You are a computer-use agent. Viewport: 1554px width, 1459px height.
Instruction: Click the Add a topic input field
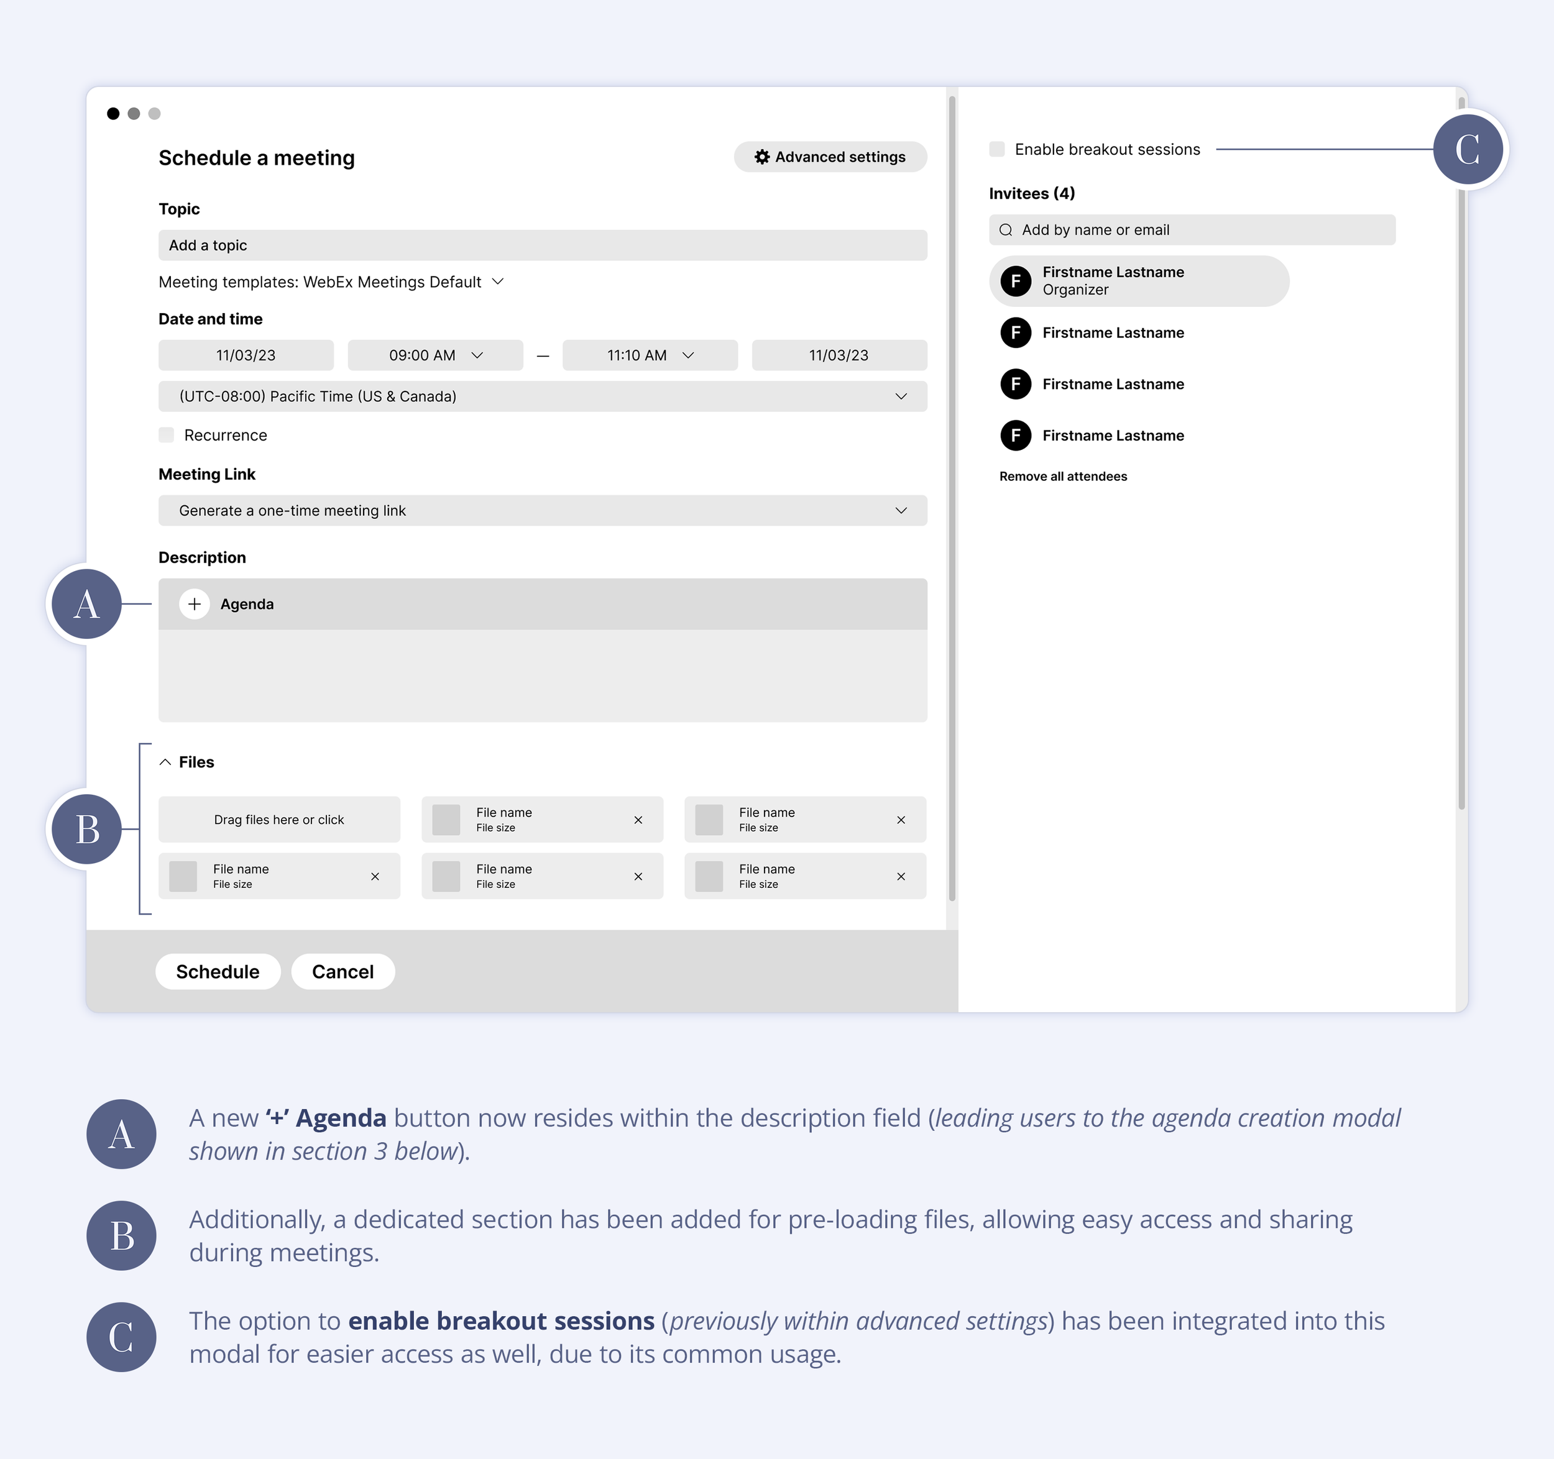tap(543, 245)
